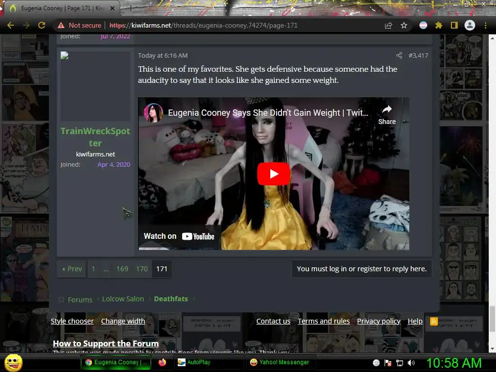Open the Chrome three-dot menu

[485, 25]
